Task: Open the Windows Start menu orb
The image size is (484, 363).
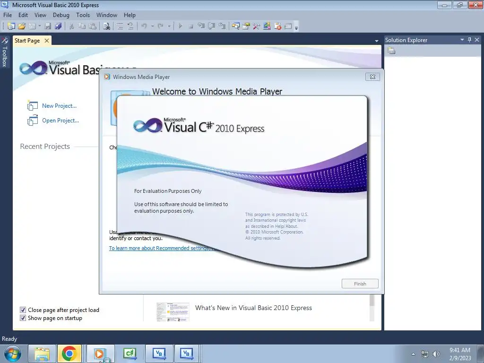Action: point(12,354)
